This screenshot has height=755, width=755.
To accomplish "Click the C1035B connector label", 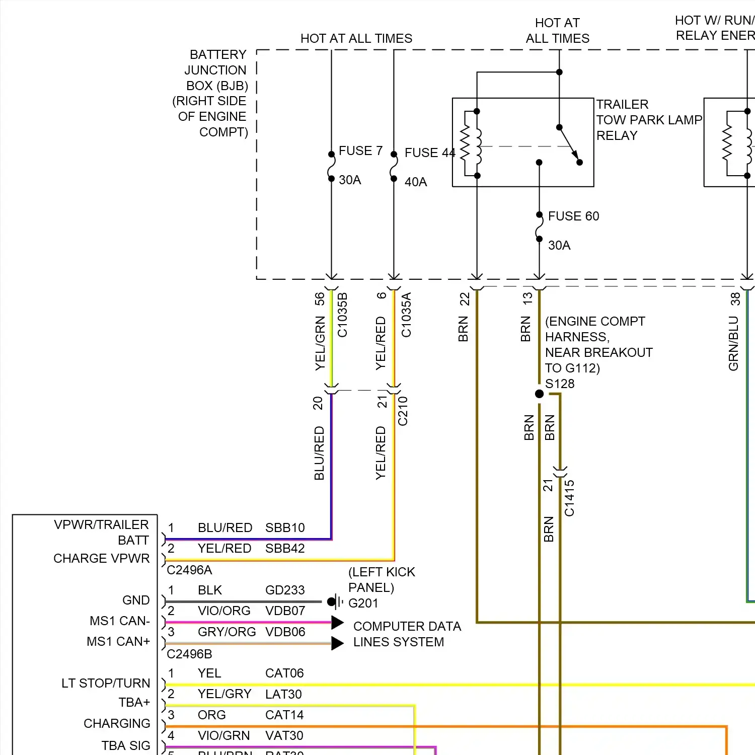I will (x=342, y=315).
